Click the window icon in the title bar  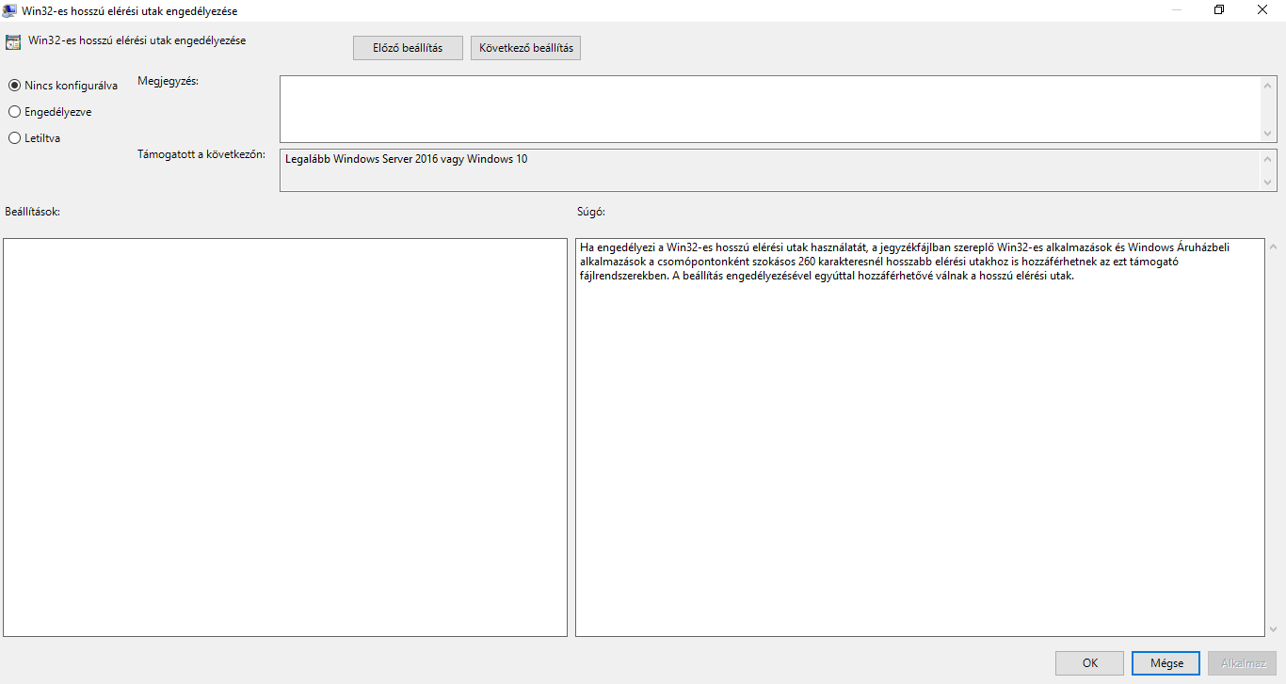point(9,10)
